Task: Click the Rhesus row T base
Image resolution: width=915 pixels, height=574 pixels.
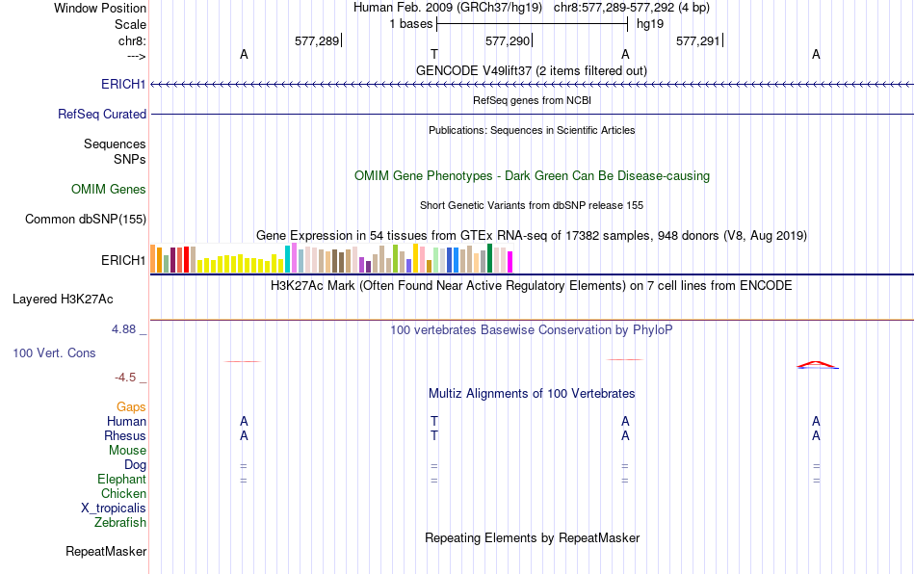Action: point(434,435)
